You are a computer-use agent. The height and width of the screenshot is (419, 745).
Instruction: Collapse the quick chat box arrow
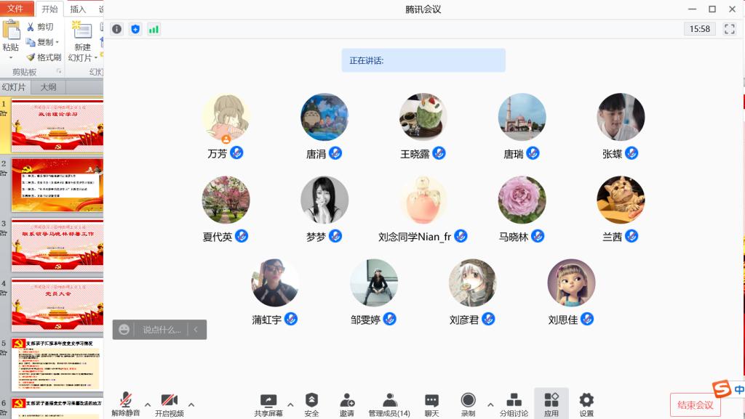[196, 330]
